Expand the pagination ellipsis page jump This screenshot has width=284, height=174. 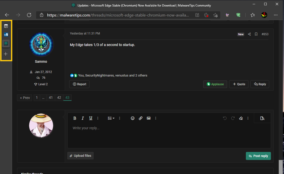(x=43, y=98)
